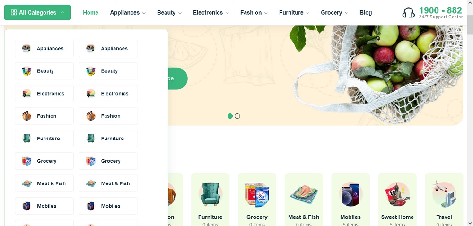The image size is (473, 226).
Task: Expand the Appliances nav dropdown
Action: tap(128, 13)
